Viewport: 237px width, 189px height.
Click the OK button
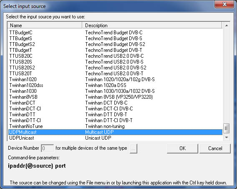[182, 148]
